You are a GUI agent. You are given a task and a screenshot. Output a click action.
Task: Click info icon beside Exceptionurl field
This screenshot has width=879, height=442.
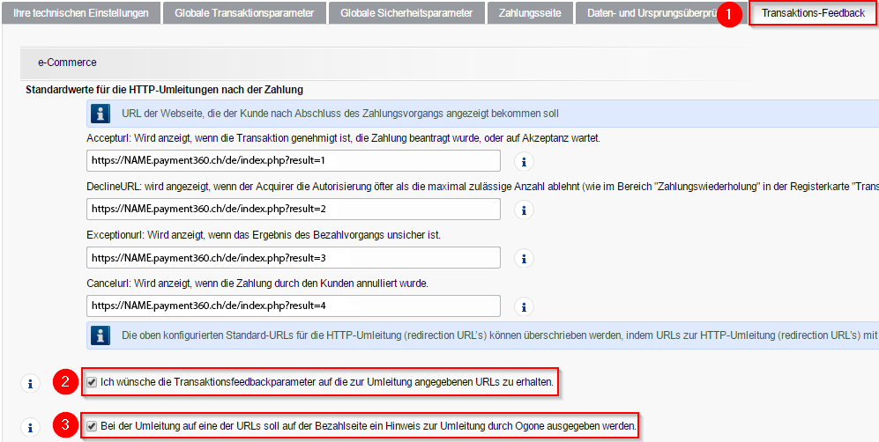[525, 259]
